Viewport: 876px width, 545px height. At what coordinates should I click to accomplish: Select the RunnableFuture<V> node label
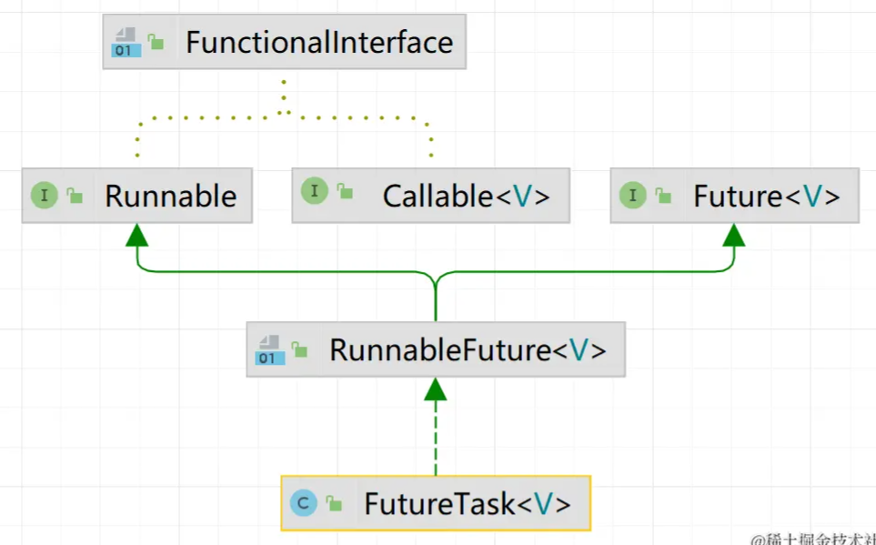468,350
